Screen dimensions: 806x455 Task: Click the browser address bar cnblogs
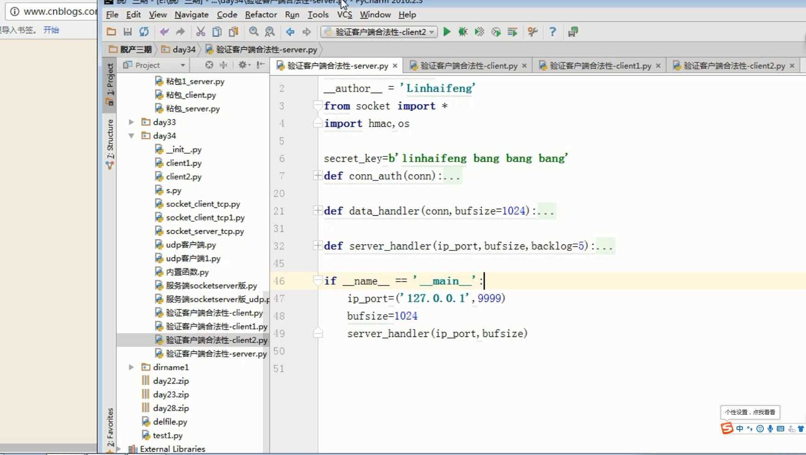click(52, 12)
